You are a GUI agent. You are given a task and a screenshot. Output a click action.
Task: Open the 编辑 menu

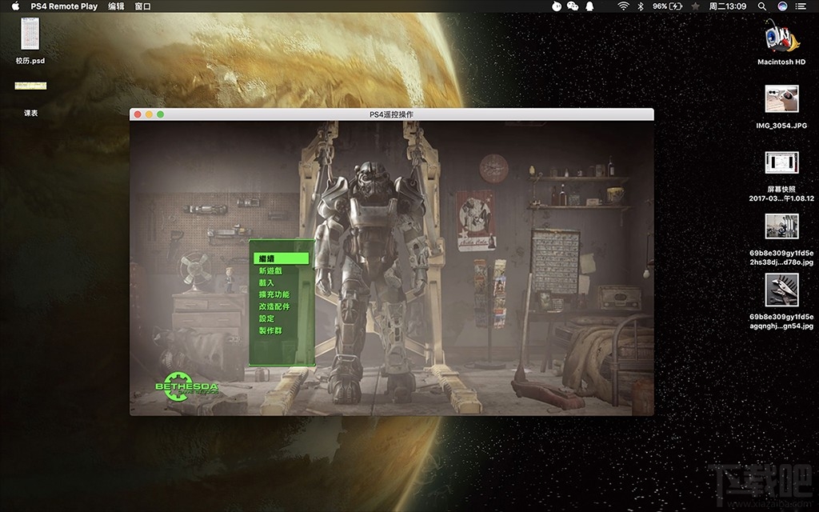pos(116,6)
